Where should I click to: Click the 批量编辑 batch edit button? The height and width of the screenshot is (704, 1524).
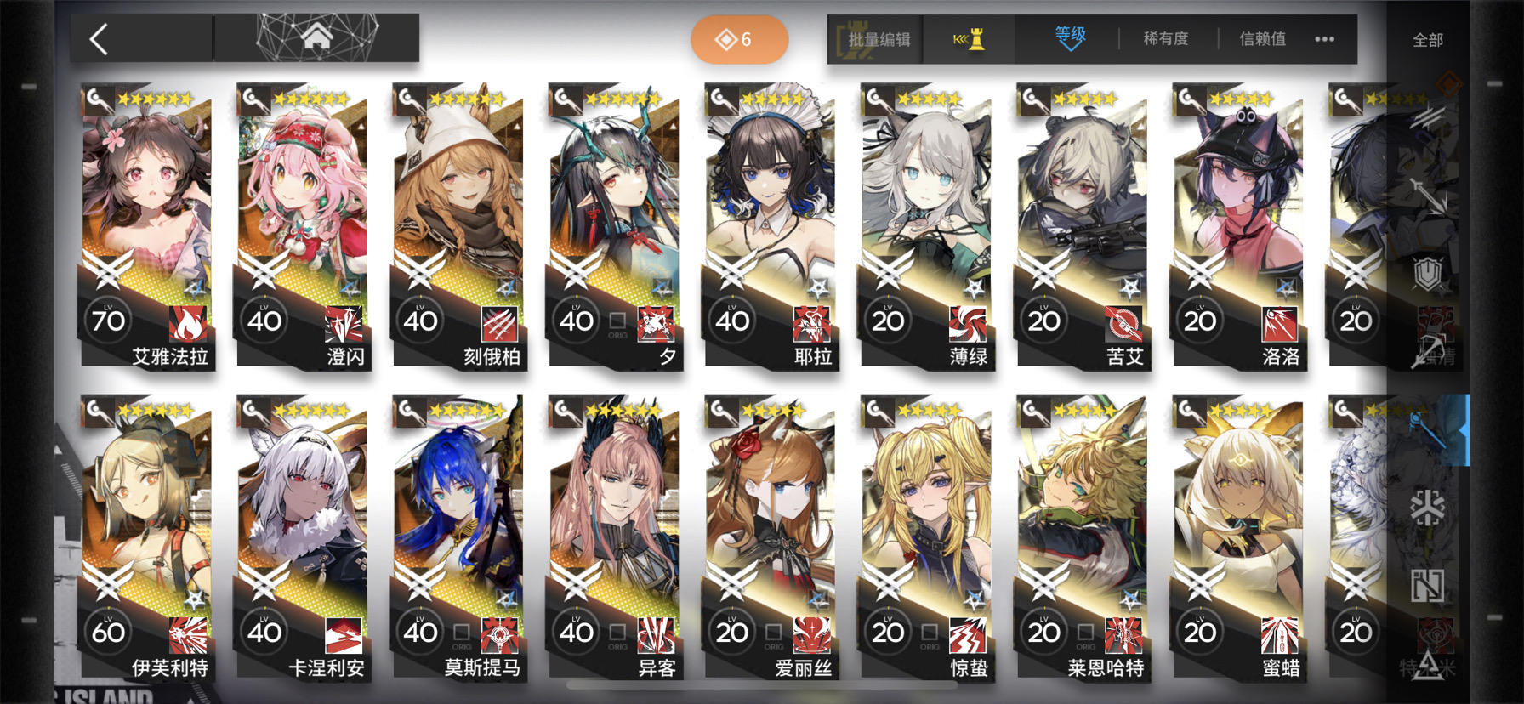[x=879, y=39]
